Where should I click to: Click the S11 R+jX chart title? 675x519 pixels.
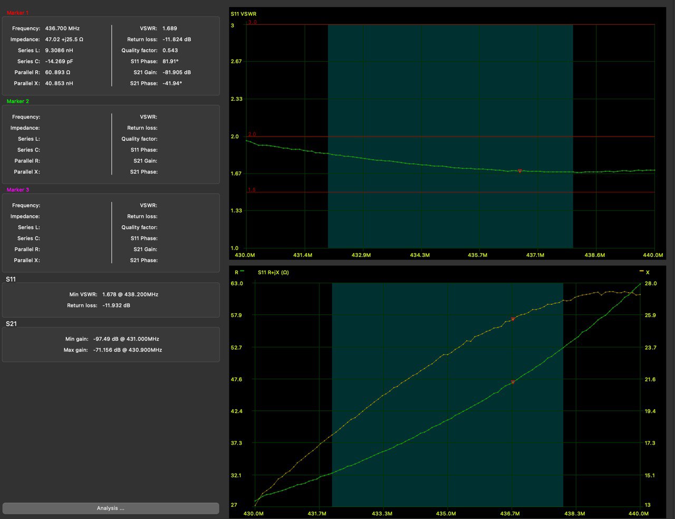(x=273, y=273)
